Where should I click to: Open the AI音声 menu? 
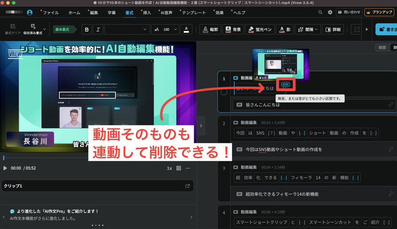(166, 12)
